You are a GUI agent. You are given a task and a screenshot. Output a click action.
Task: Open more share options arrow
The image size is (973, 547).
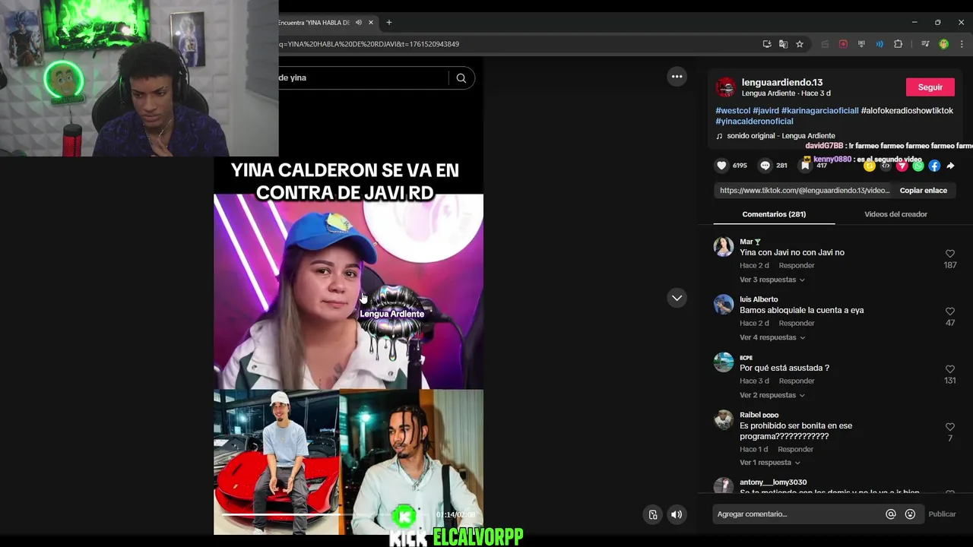950,166
